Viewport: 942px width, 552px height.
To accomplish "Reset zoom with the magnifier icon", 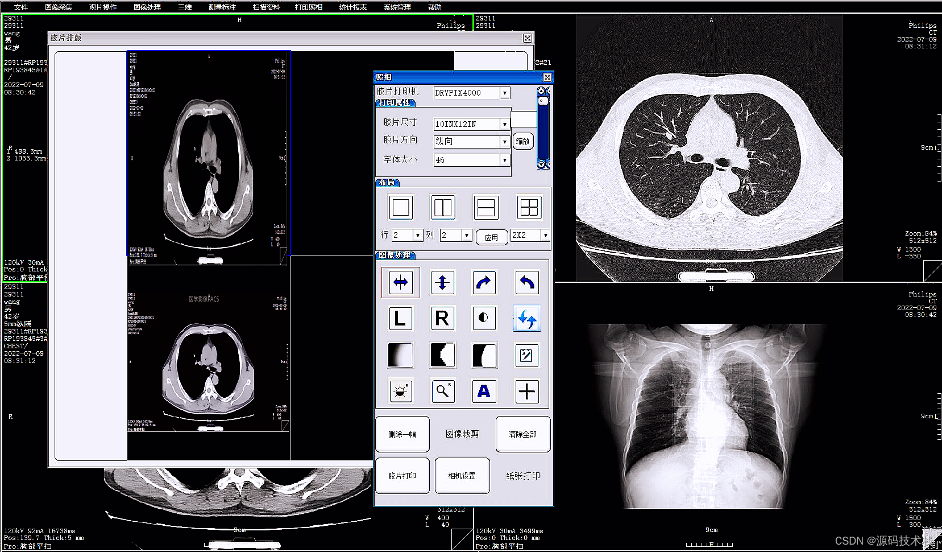I will [442, 391].
